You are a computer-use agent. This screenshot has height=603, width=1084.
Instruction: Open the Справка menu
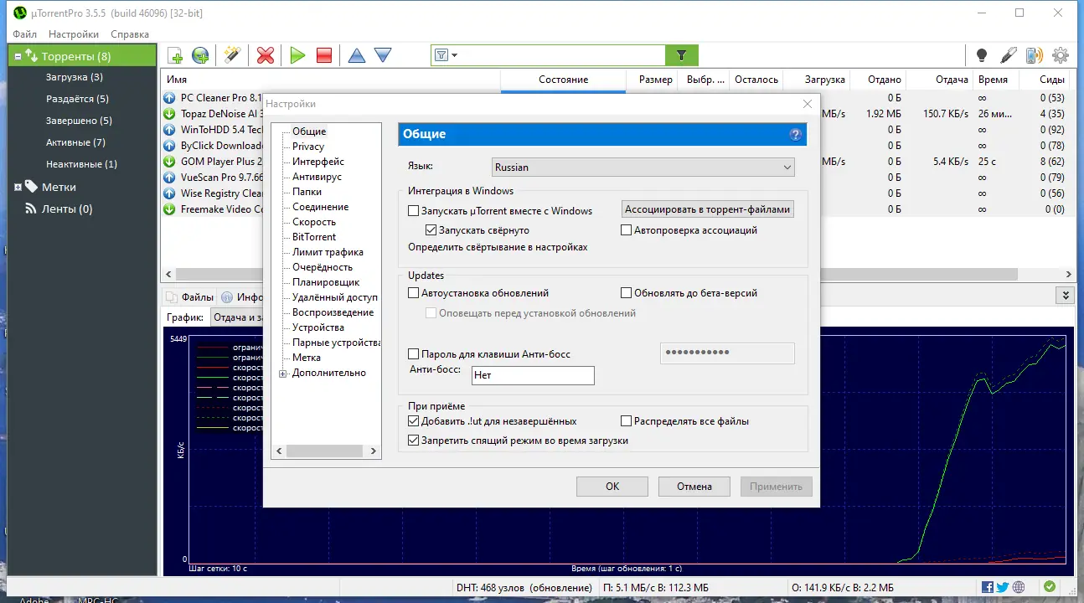click(130, 34)
